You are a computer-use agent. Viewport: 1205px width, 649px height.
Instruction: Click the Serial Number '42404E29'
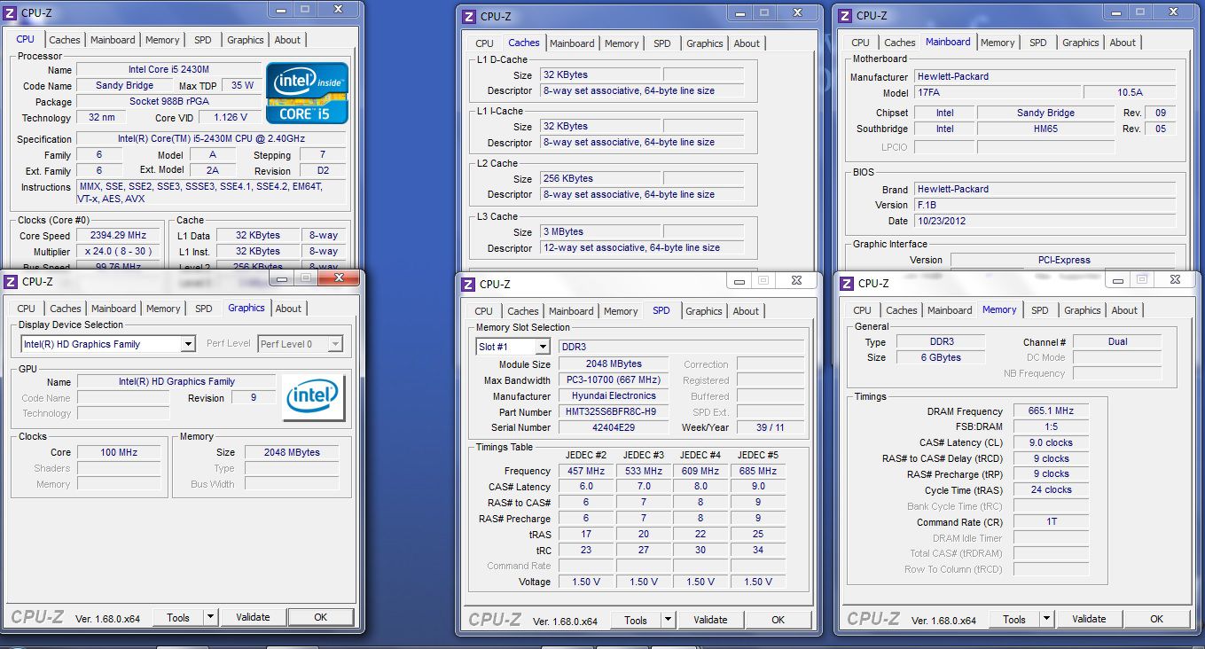(x=614, y=428)
